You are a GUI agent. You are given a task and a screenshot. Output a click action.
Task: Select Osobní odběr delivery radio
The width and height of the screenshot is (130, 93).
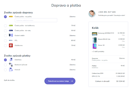point(5,36)
